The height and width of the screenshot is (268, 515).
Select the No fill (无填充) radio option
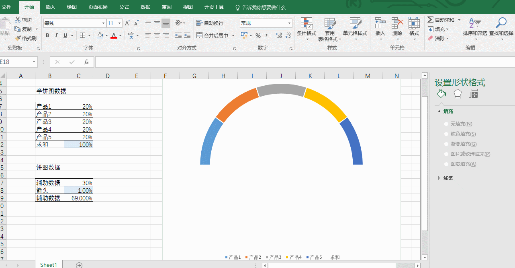coord(446,124)
